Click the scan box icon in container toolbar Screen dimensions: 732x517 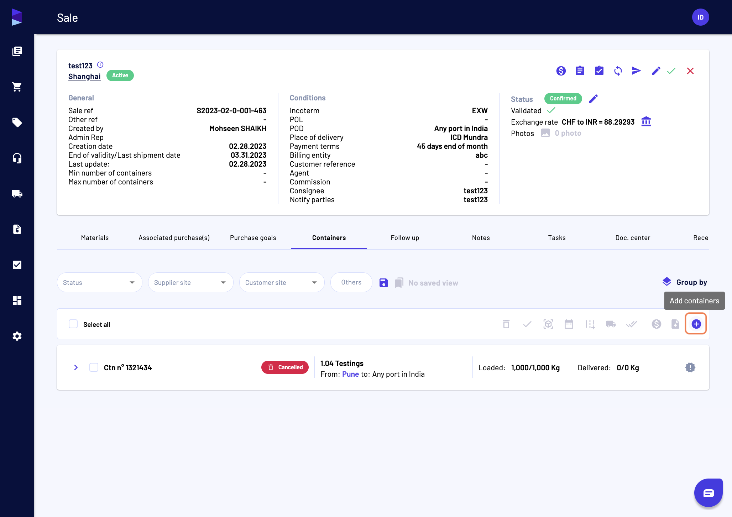(x=548, y=324)
